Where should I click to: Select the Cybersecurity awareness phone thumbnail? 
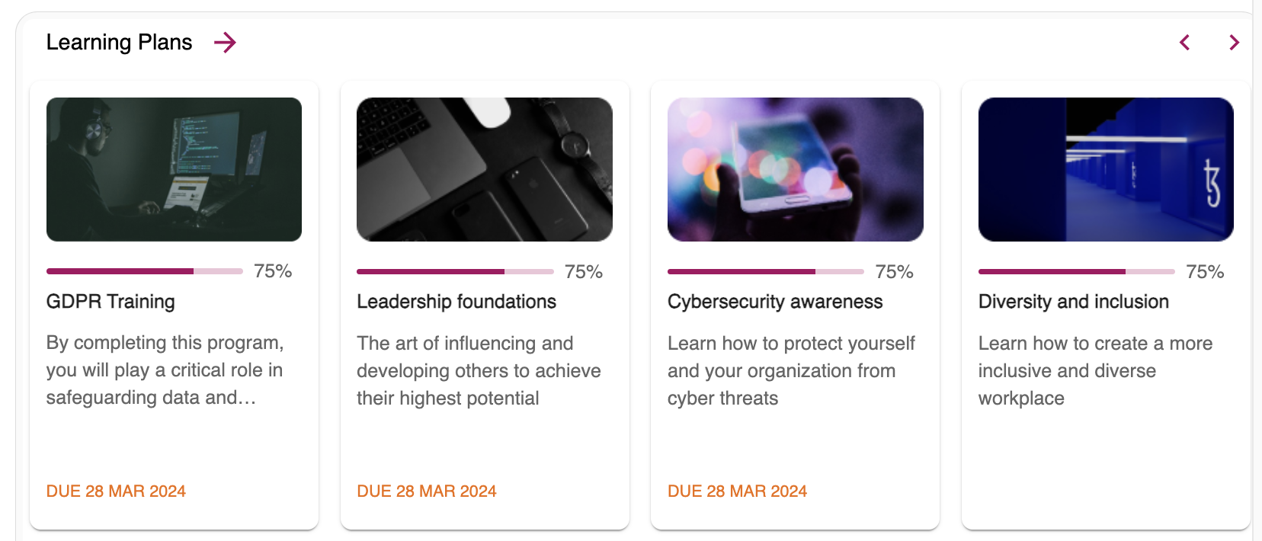click(x=795, y=169)
